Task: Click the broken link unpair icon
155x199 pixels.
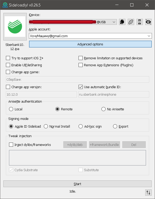Action: click(131, 22)
